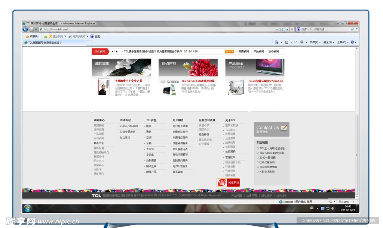The image size is (383, 228).
Task: Click the red Stop loading X icon
Action: point(292,29)
